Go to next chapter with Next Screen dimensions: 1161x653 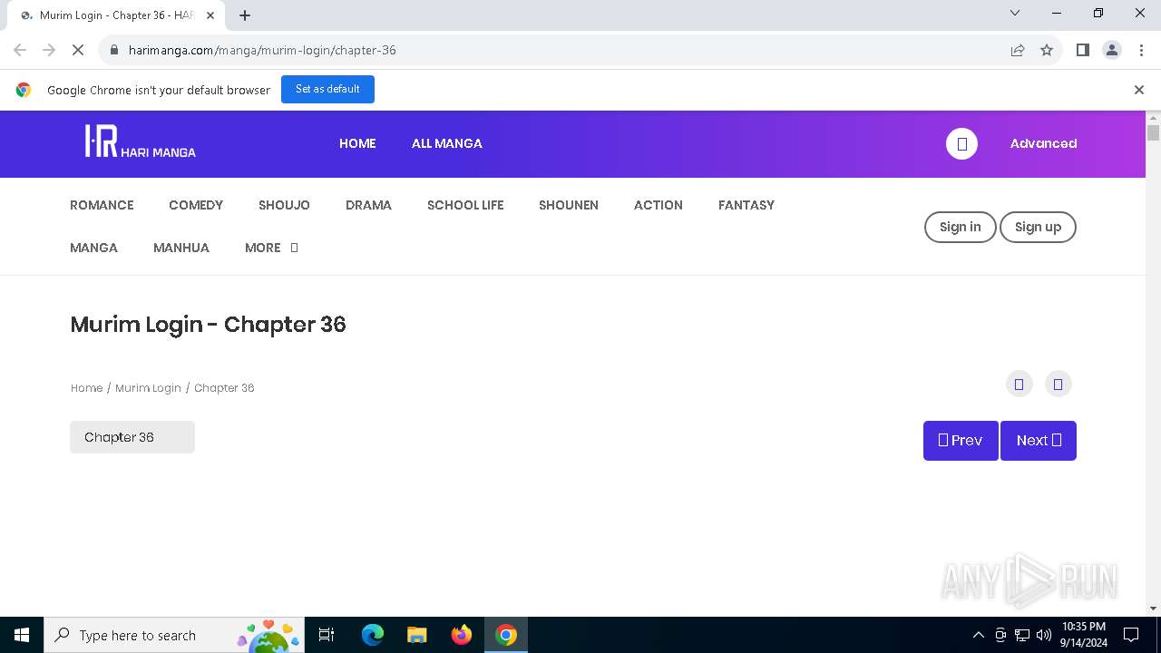(1039, 441)
